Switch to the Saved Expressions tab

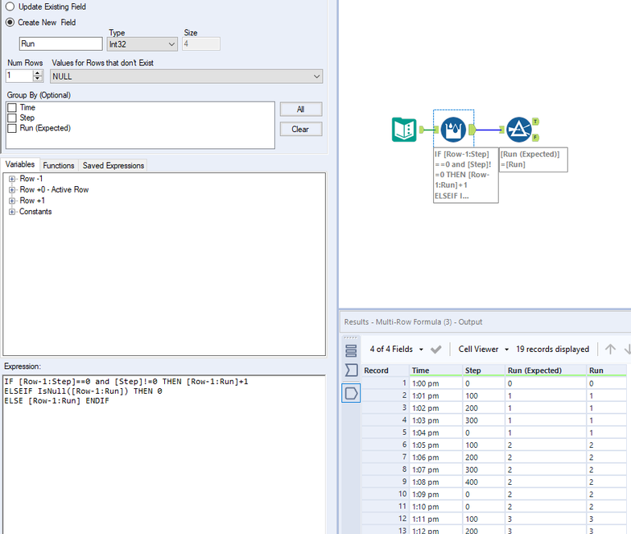(113, 166)
